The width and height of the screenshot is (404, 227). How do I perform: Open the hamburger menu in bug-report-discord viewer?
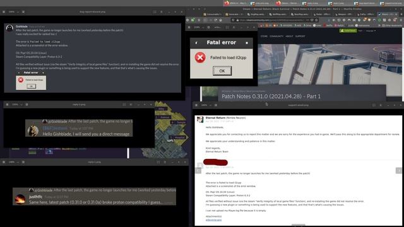point(4,12)
